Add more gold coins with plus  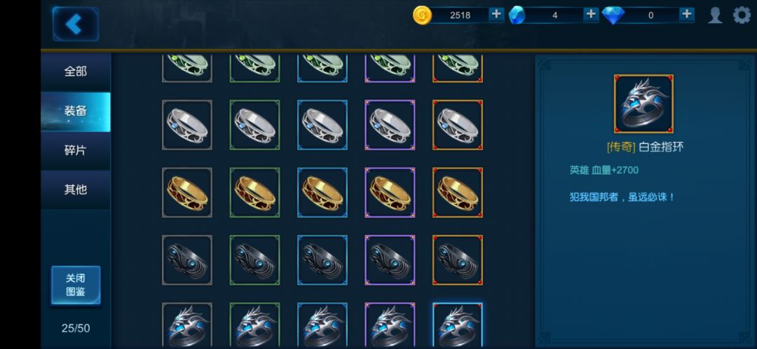(x=496, y=15)
